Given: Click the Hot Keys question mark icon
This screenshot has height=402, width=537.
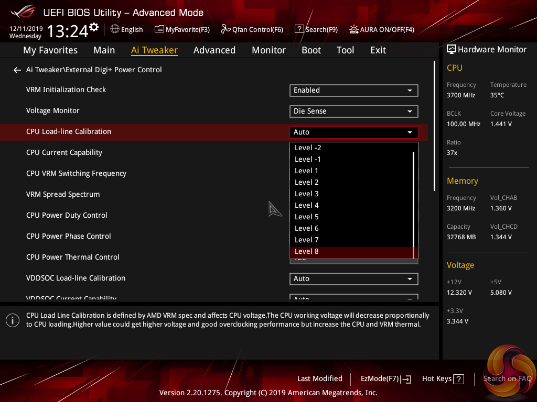Looking at the screenshot, I should tap(458, 379).
